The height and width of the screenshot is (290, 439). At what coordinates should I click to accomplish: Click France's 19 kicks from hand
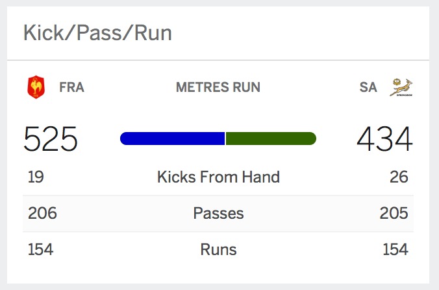tap(36, 177)
